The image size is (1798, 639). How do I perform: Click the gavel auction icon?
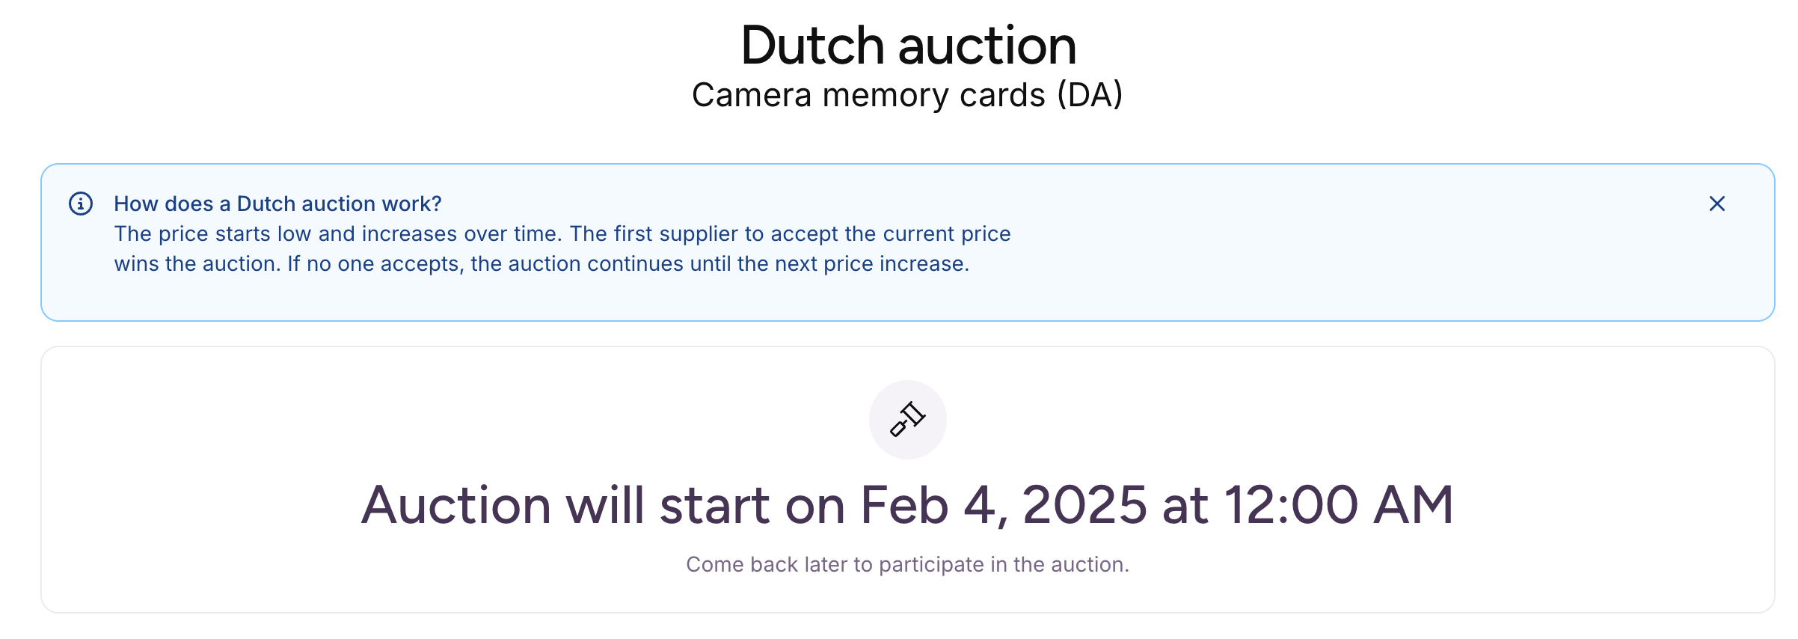[x=907, y=419]
